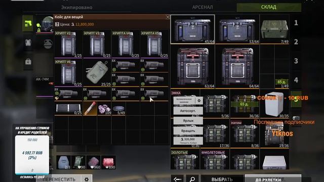Choose Ярлык in the context menu

coord(188,121)
